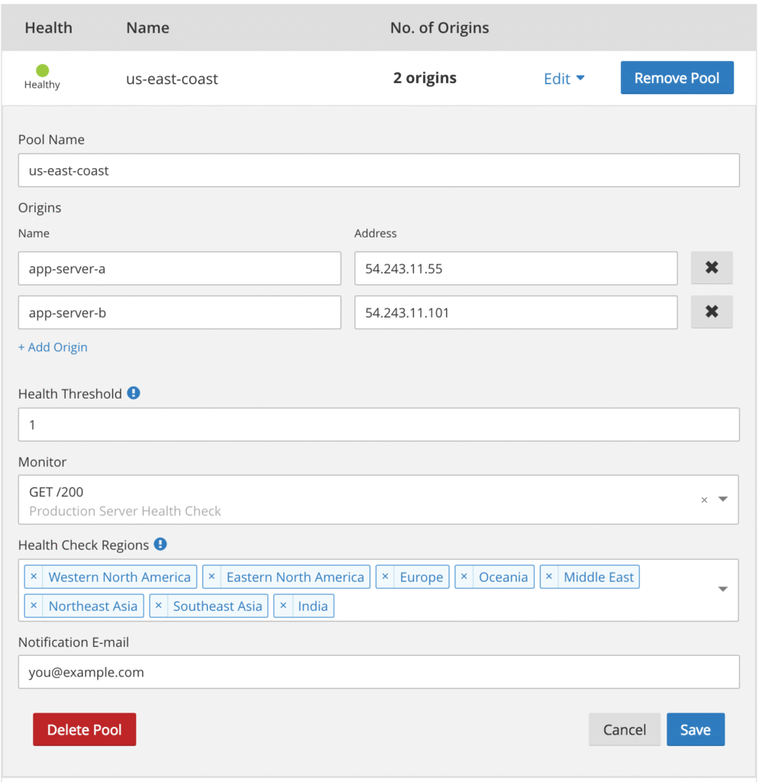759x782 pixels.
Task: Click the Delete Pool button
Action: (84, 729)
